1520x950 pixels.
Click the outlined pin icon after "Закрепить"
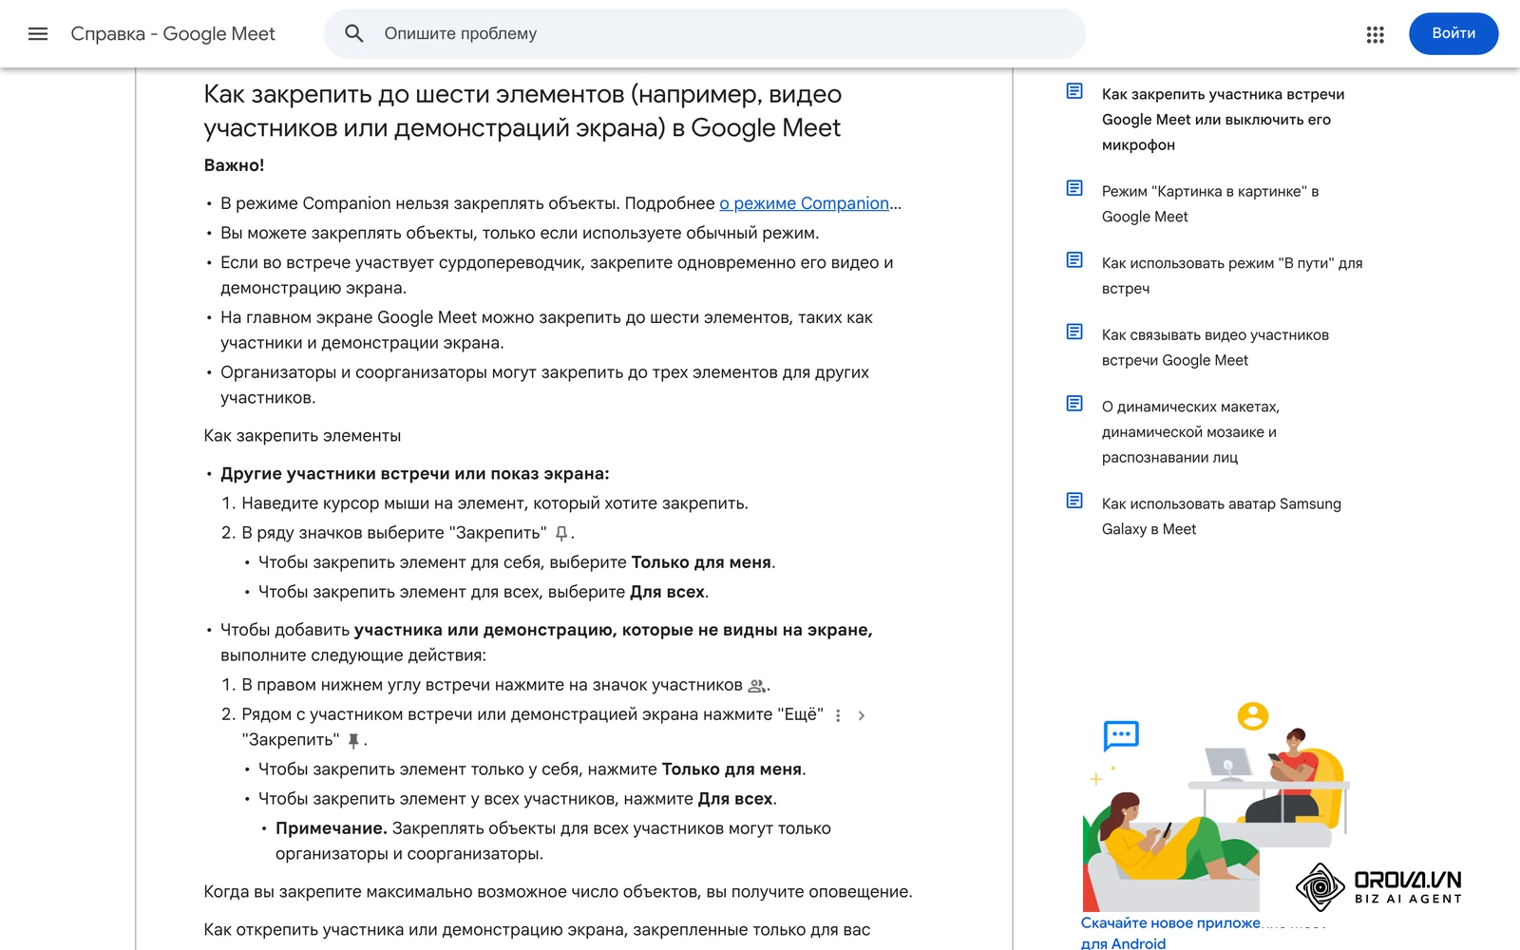pyautogui.click(x=561, y=534)
